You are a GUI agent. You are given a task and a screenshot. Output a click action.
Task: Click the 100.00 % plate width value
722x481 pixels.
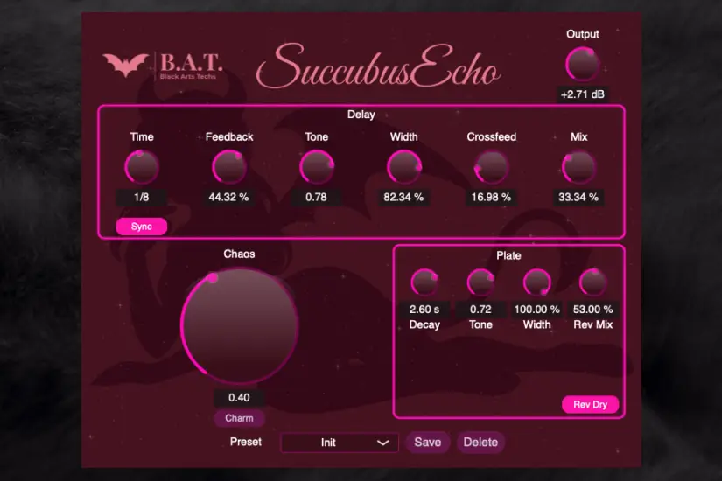tap(536, 310)
